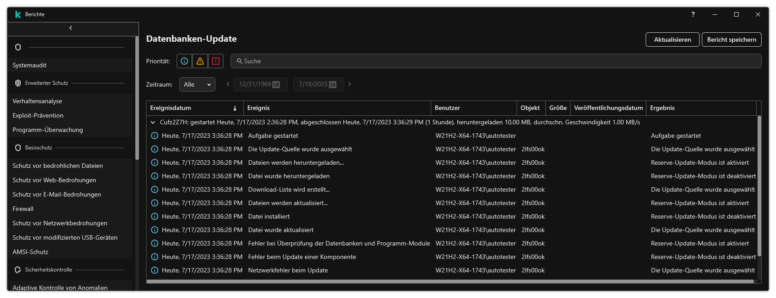Select Firewall in the sidebar
The image size is (776, 298).
tap(23, 209)
